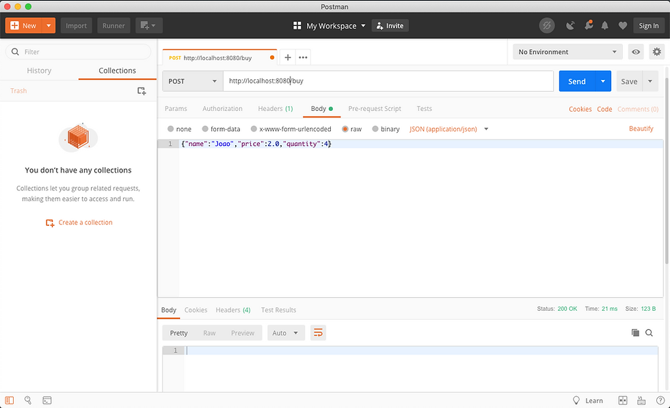The image size is (670, 408).
Task: Toggle the sidebar icon in status bar
Action: 10,400
